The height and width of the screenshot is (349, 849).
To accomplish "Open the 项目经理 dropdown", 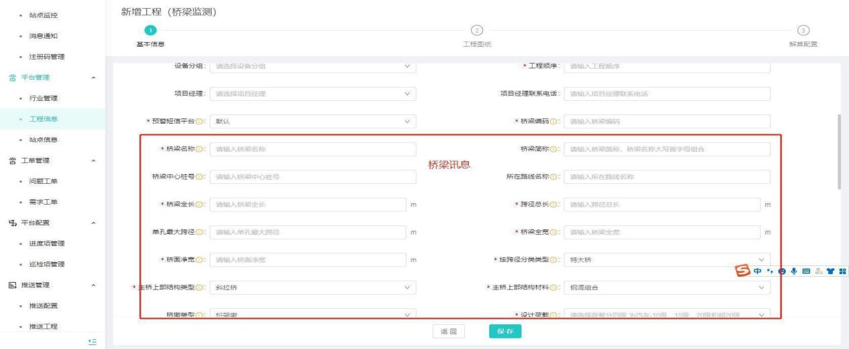I will click(x=312, y=94).
